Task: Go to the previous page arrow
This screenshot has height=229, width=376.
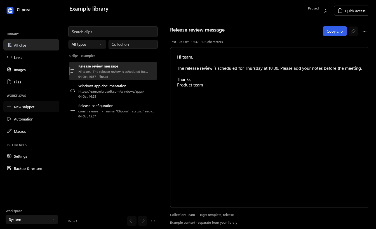Action: click(132, 221)
